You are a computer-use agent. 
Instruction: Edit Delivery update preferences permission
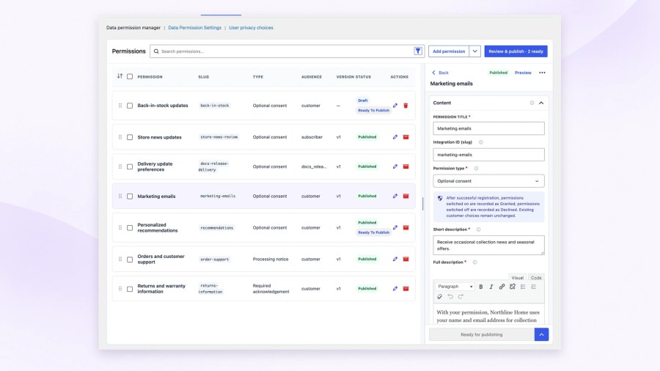(395, 166)
